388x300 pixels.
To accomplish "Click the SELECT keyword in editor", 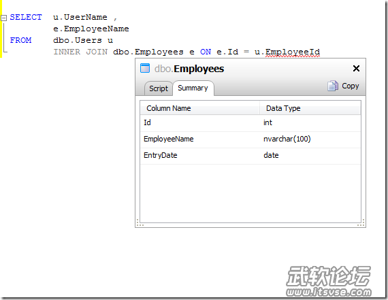I will (26, 17).
